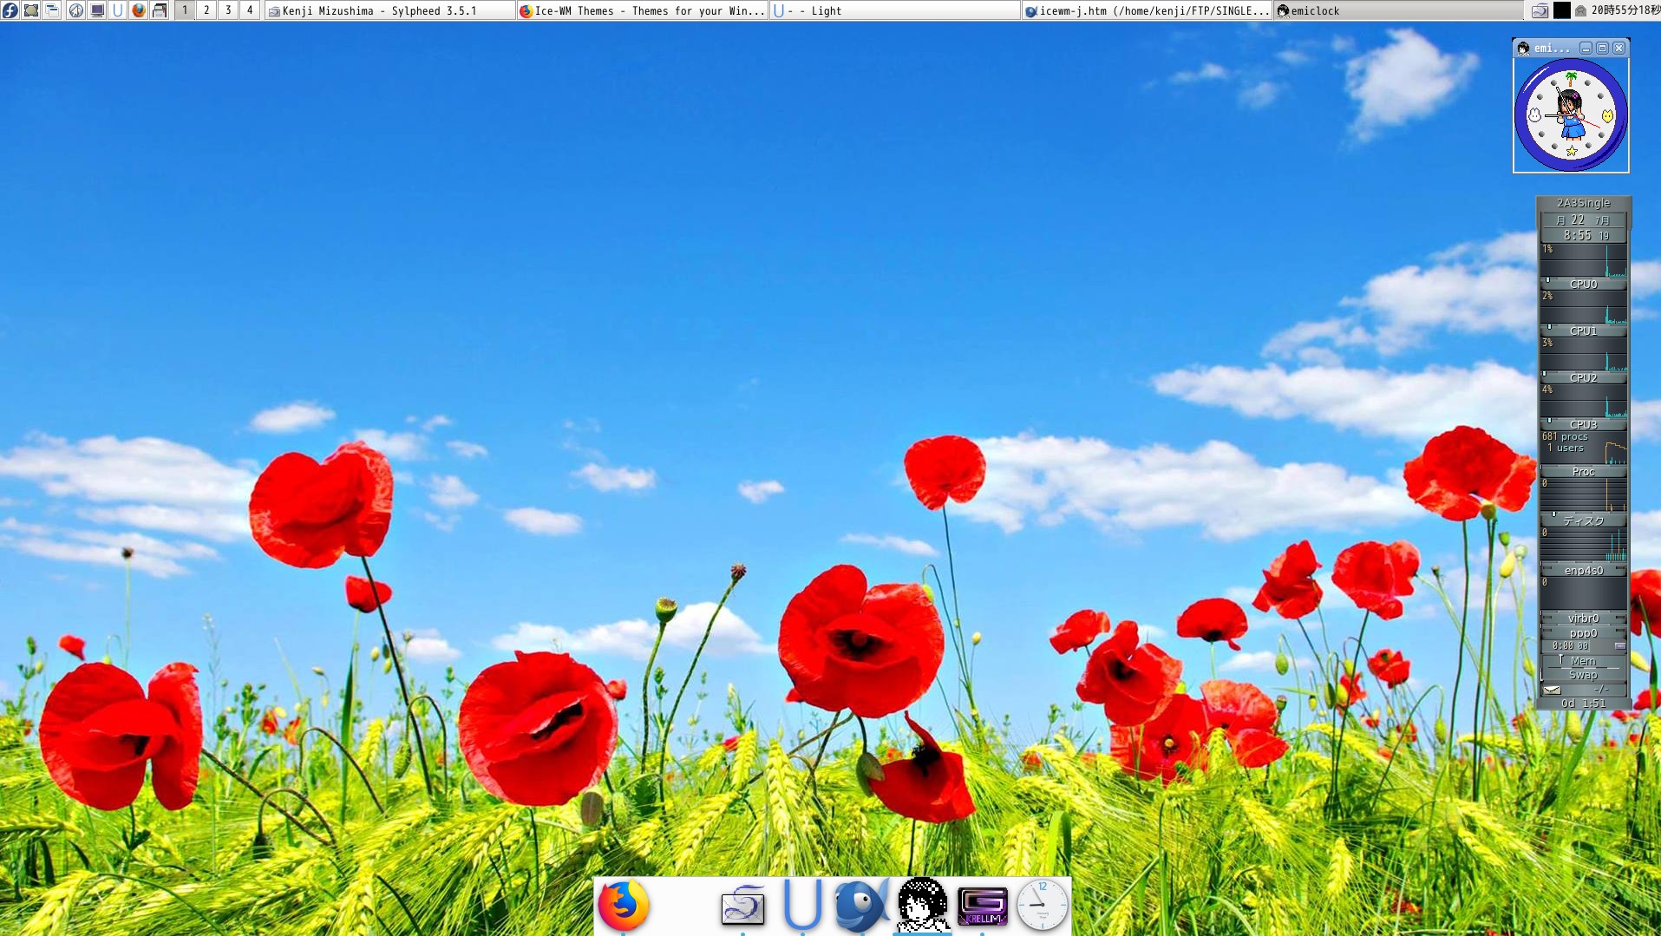Click the Mem meter bar in GKrellM
Image resolution: width=1661 pixels, height=936 pixels.
[x=1583, y=661]
